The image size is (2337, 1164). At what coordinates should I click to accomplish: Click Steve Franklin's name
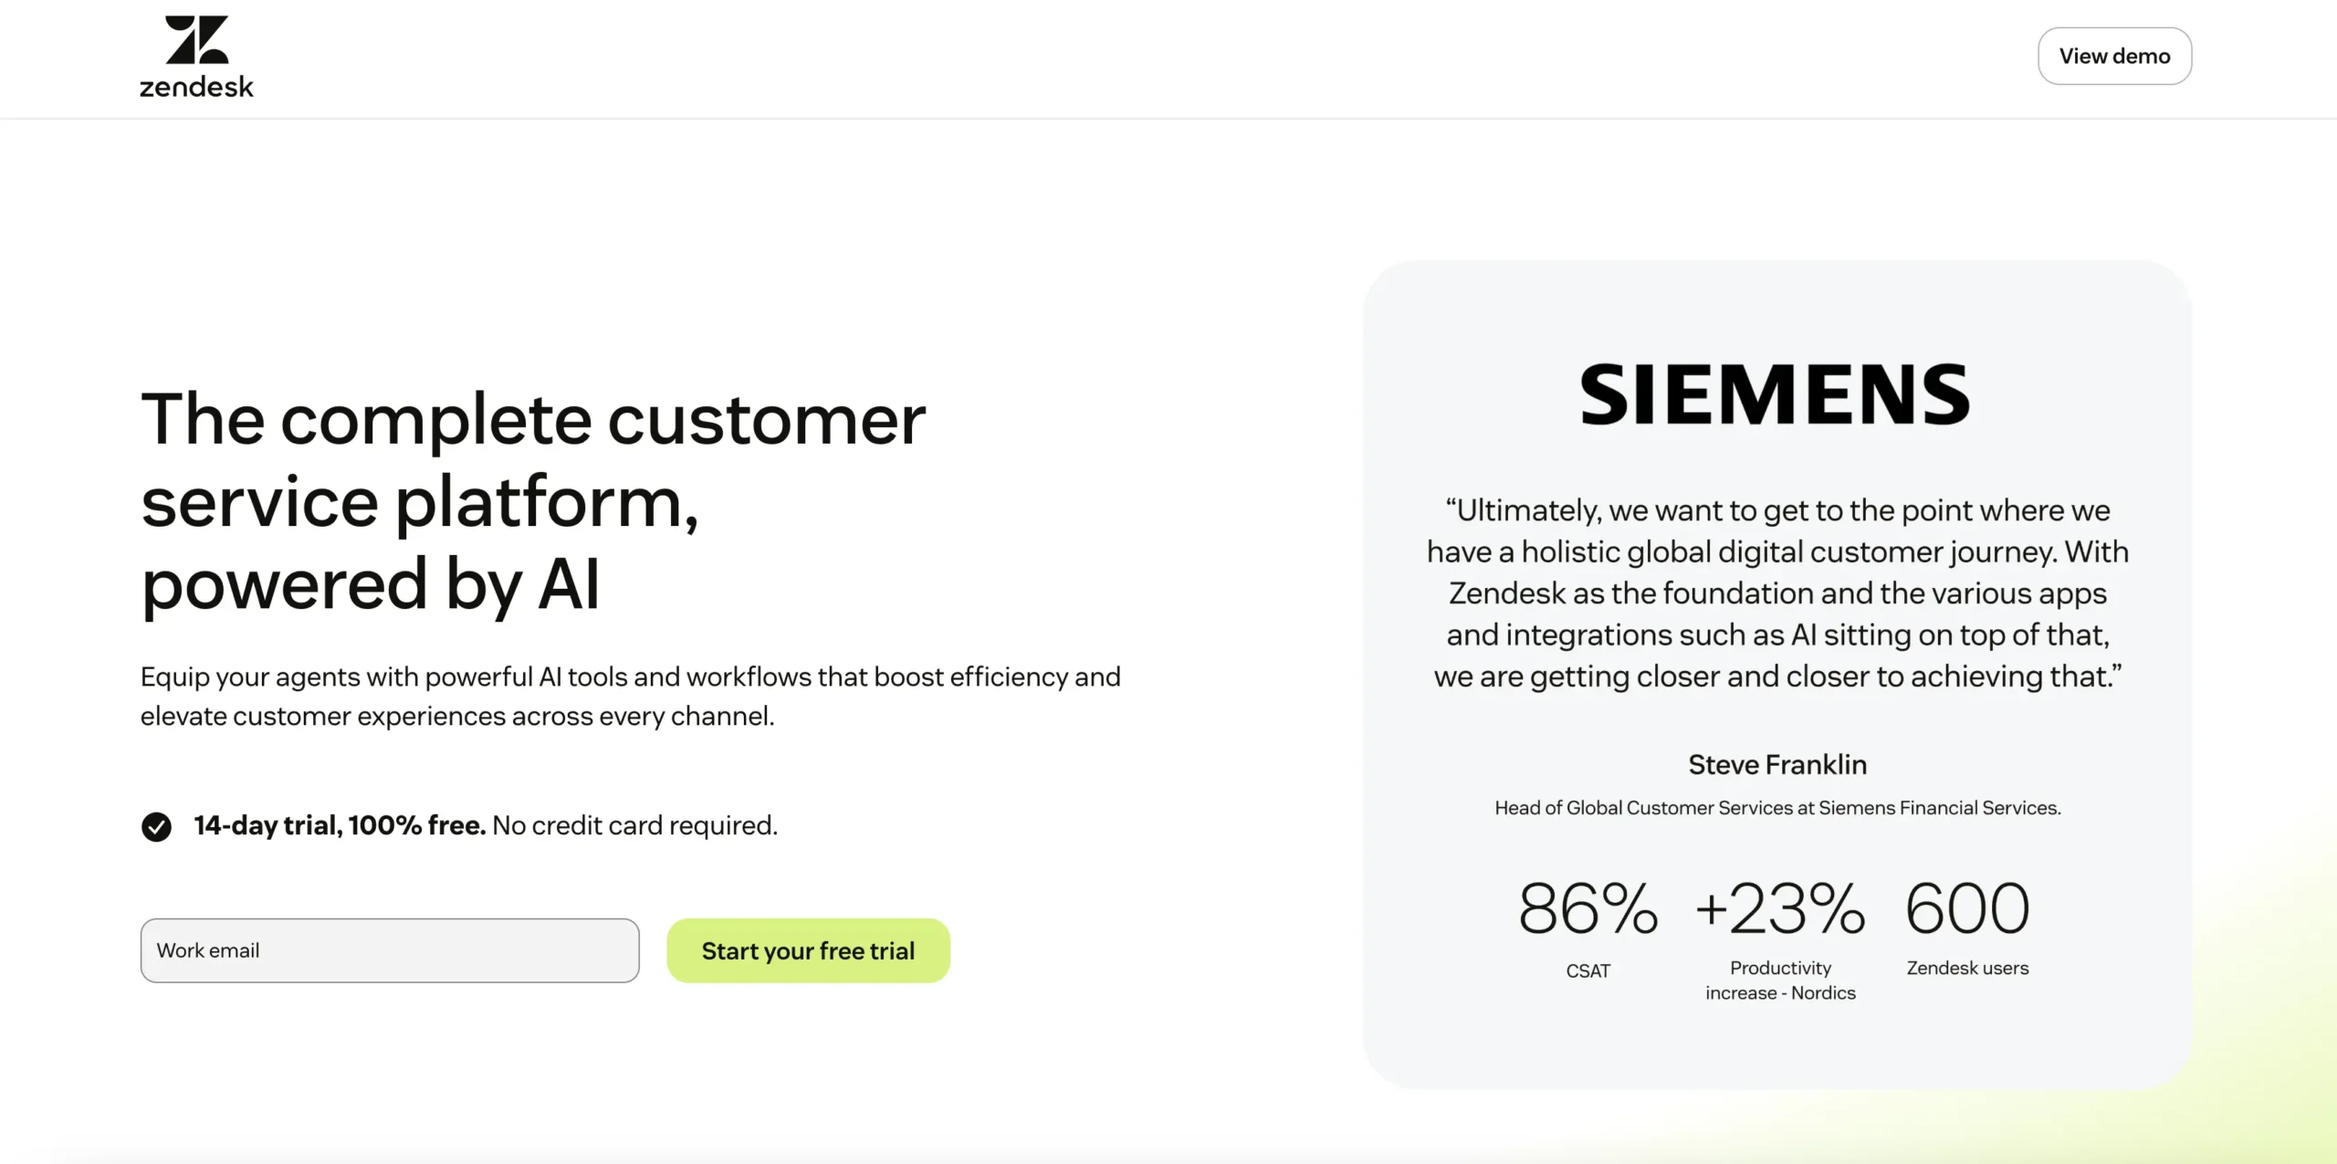coord(1777,765)
